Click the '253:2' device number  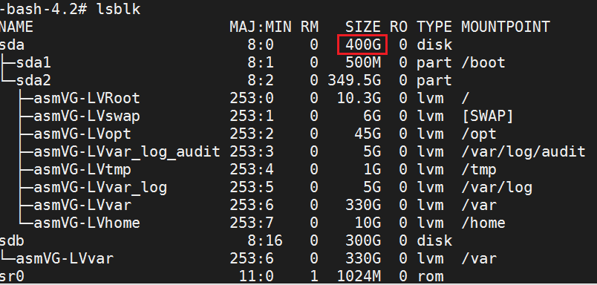pyautogui.click(x=252, y=134)
